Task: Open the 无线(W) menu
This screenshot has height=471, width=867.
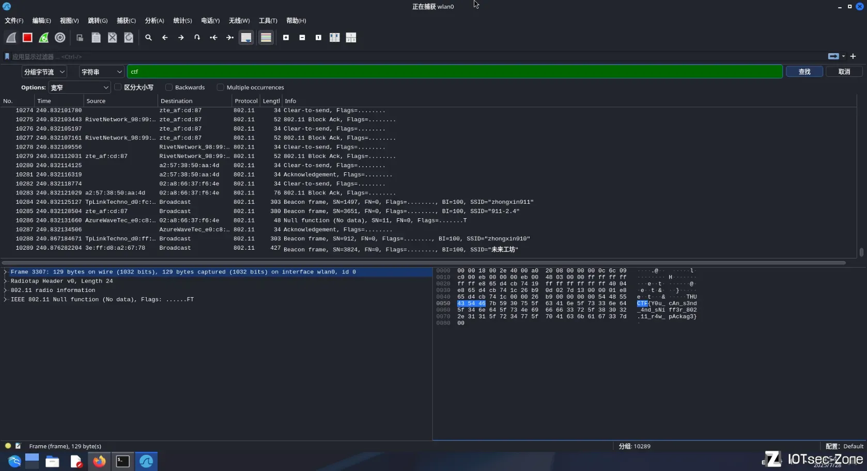Action: 239,21
